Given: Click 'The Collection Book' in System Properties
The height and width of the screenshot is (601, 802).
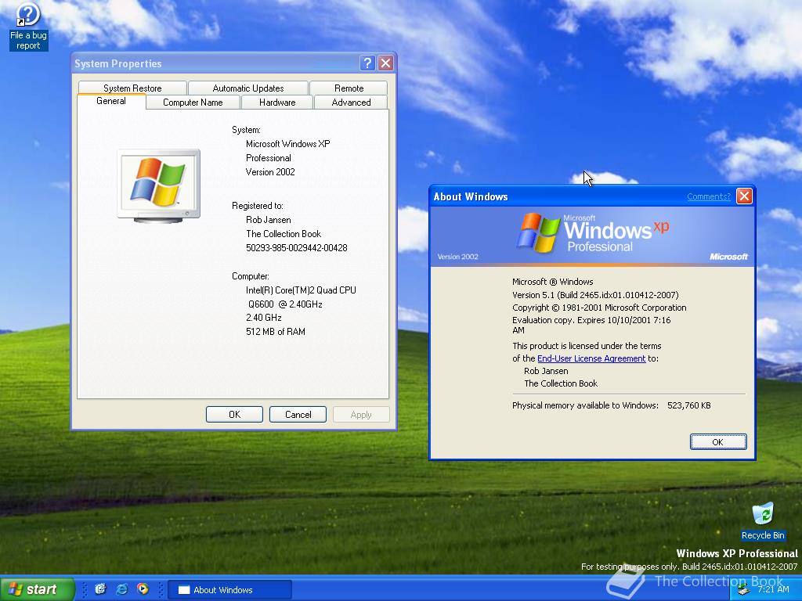Looking at the screenshot, I should [284, 233].
